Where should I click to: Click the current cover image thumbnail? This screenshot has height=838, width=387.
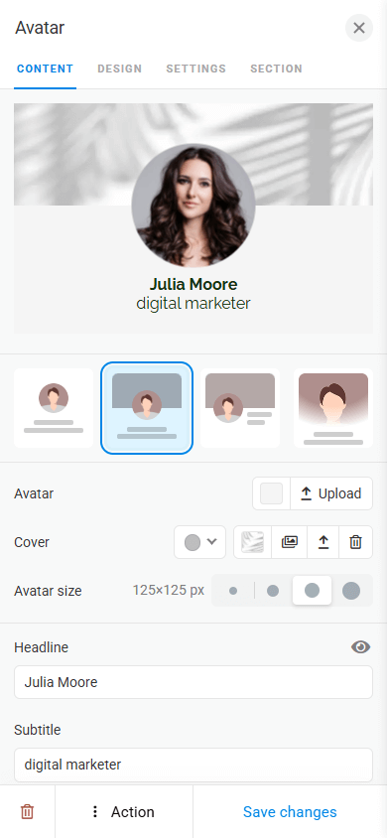(252, 542)
